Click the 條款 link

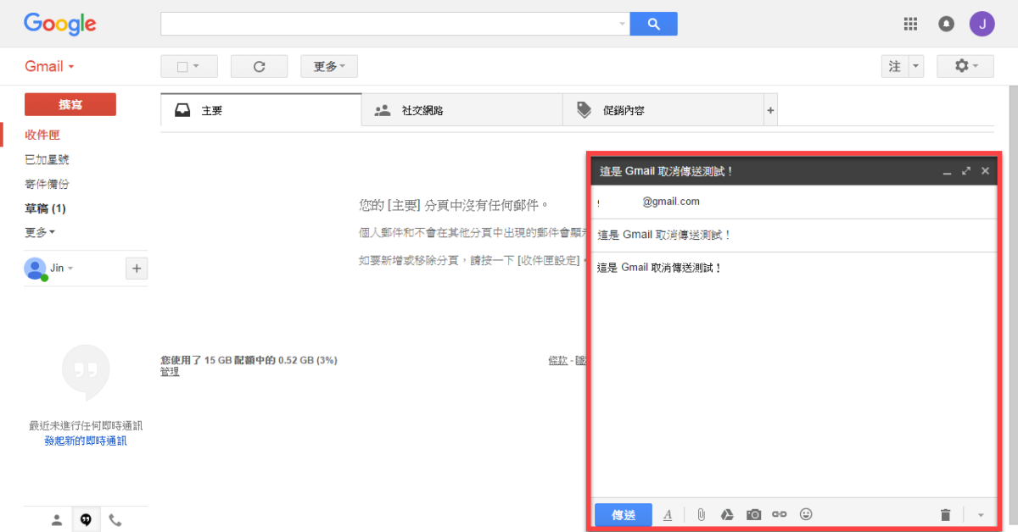(557, 360)
